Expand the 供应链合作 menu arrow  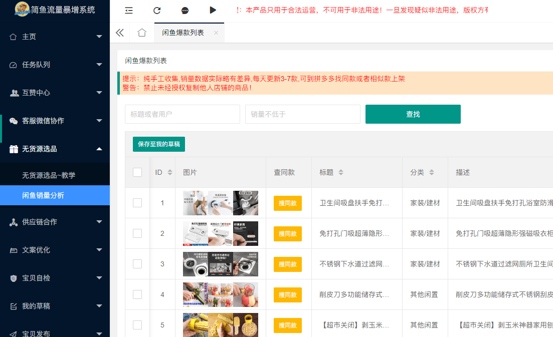99,222
